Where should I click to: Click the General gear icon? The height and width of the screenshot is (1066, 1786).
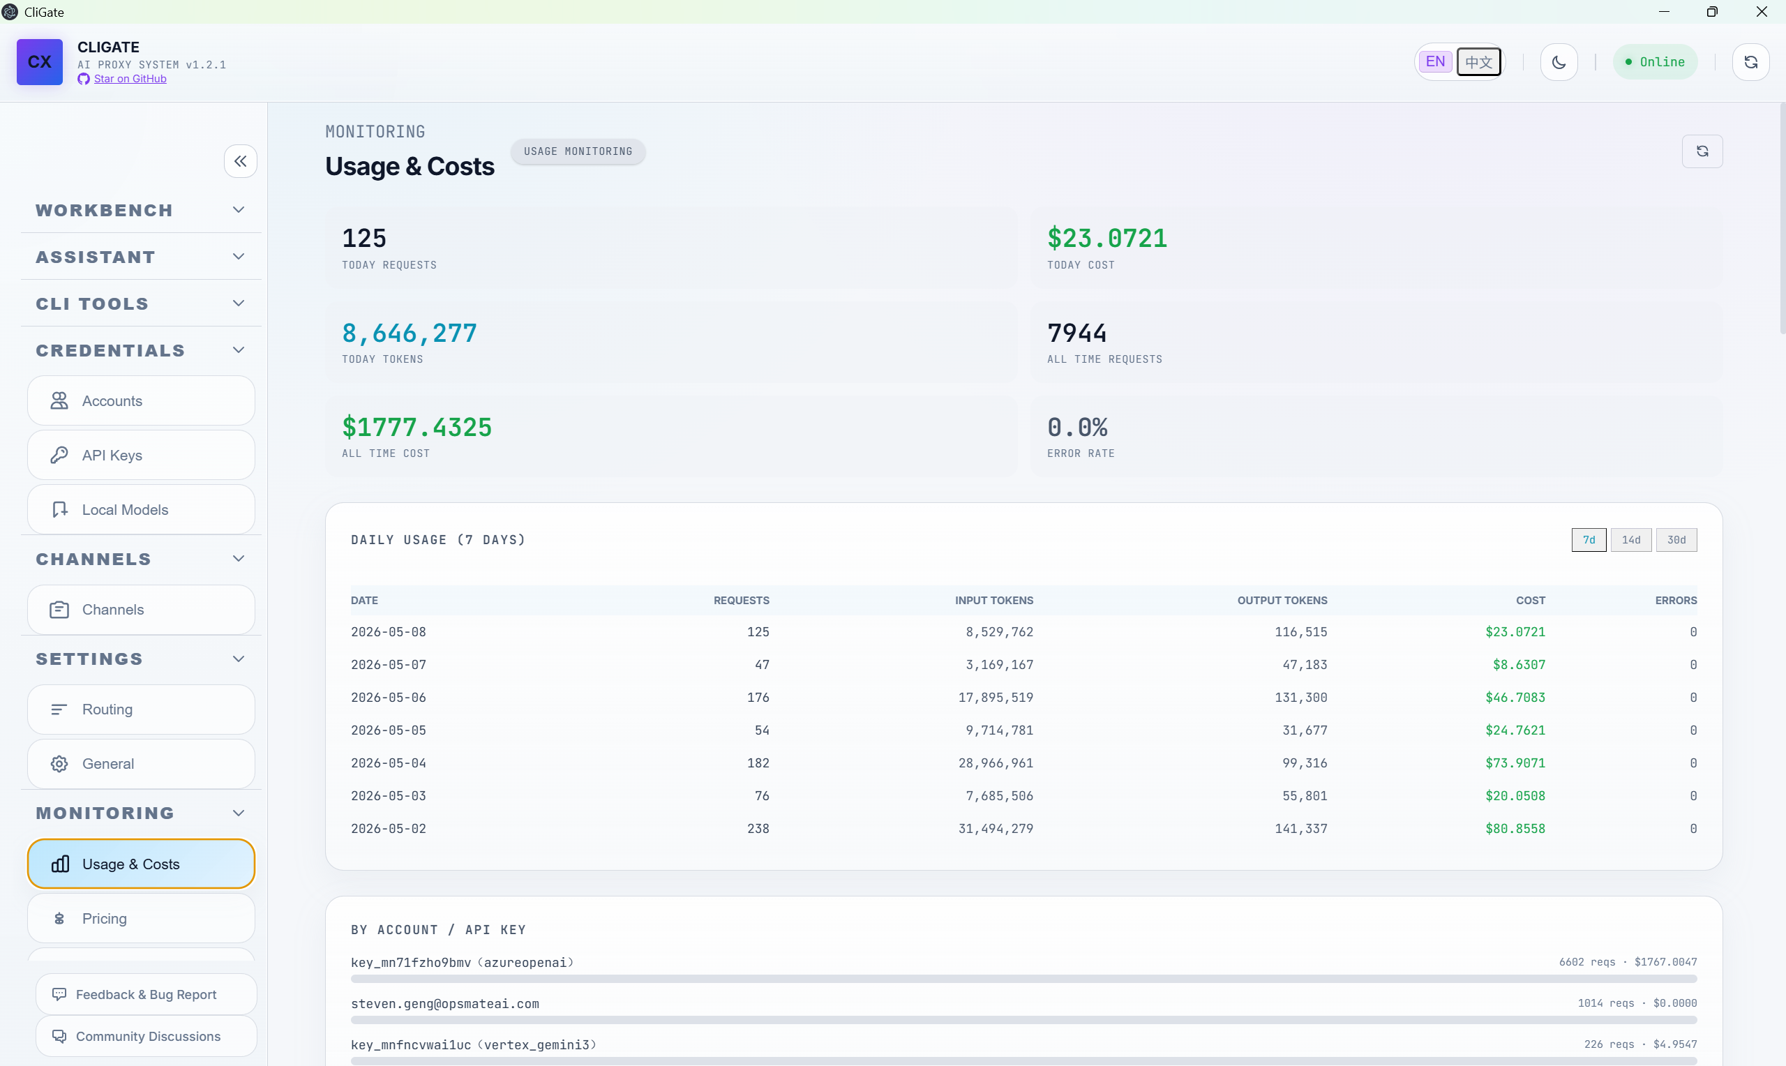tap(59, 765)
